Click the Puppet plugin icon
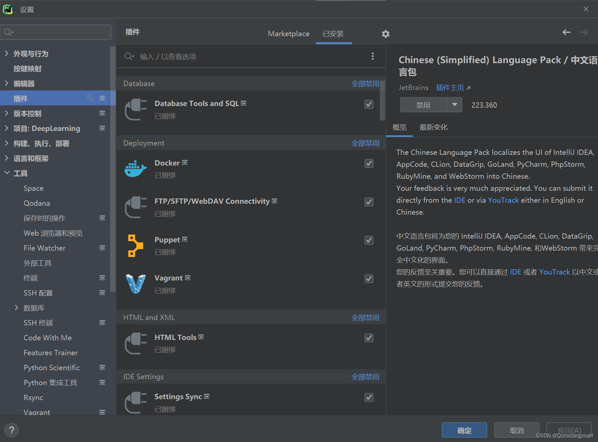This screenshot has height=442, width=598. [135, 246]
